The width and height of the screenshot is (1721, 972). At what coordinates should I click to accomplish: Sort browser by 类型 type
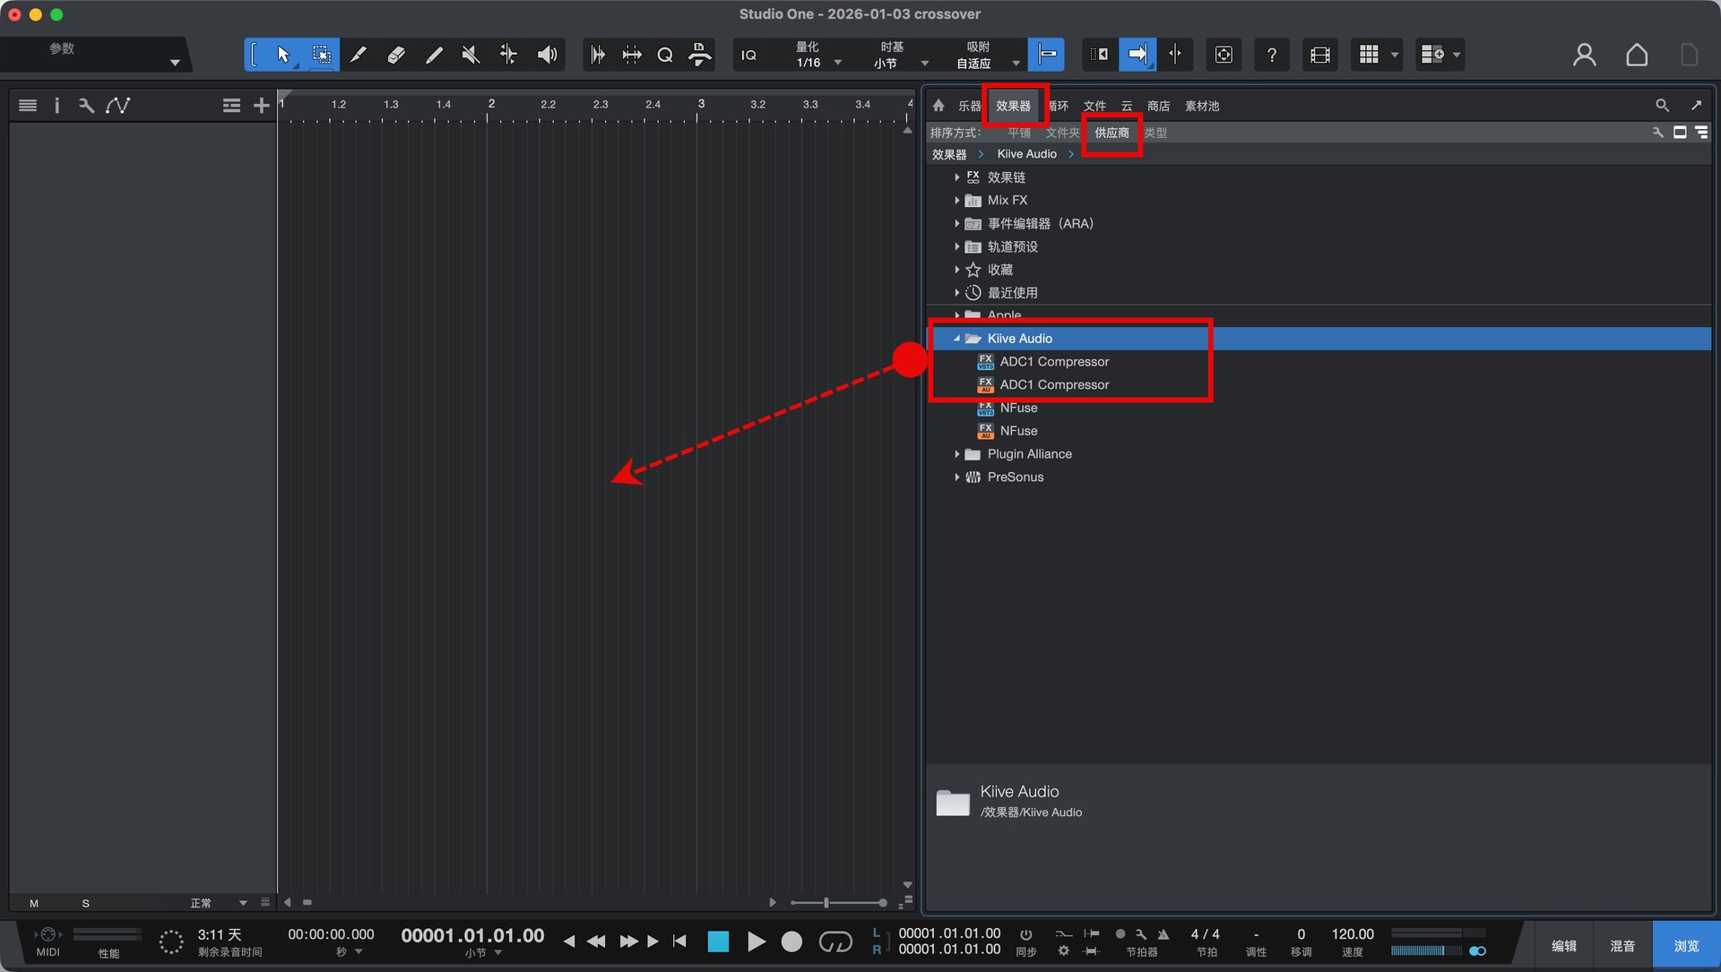(1155, 133)
